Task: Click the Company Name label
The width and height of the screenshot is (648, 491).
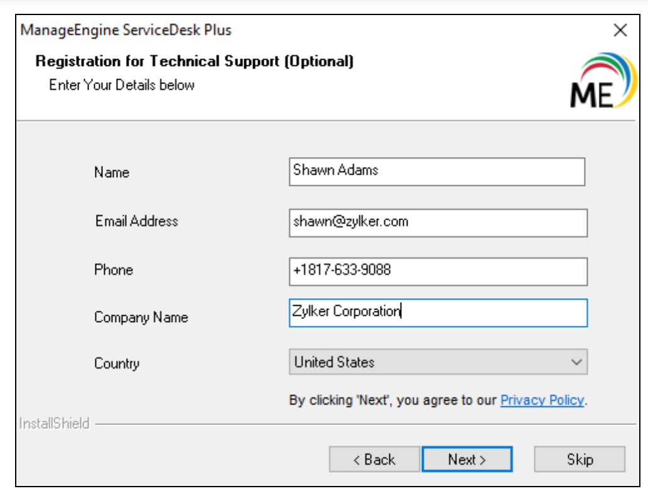Action: [141, 318]
